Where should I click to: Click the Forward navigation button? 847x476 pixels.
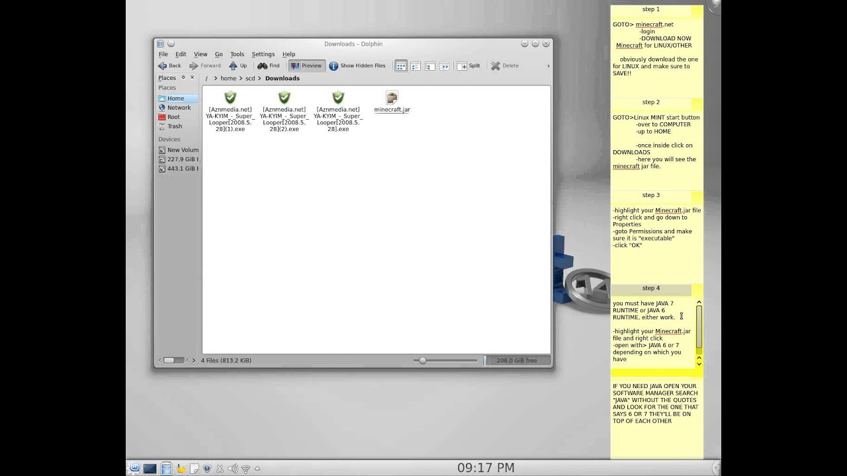(x=205, y=65)
